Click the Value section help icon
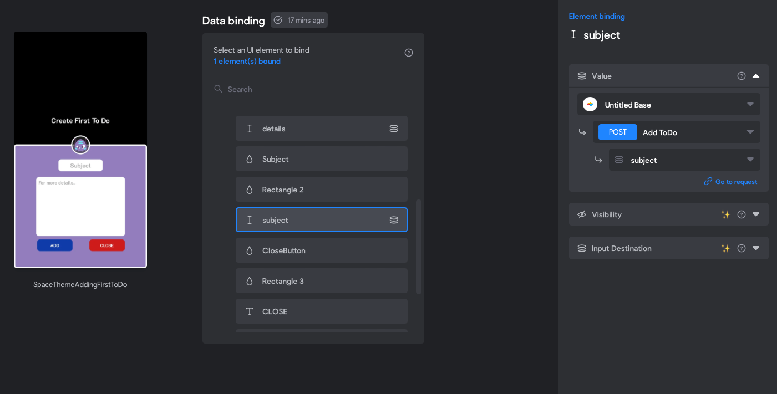 [x=742, y=76]
